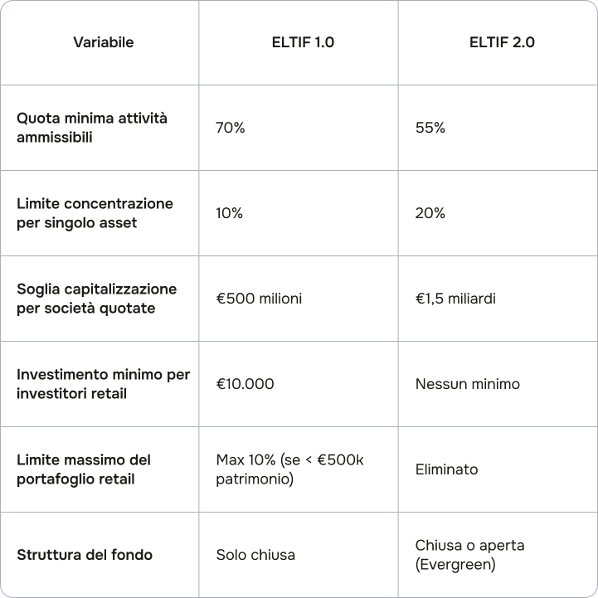Select the Limite massimo del portafoglio retail label
Screen dimensions: 598x598
pyautogui.click(x=84, y=469)
